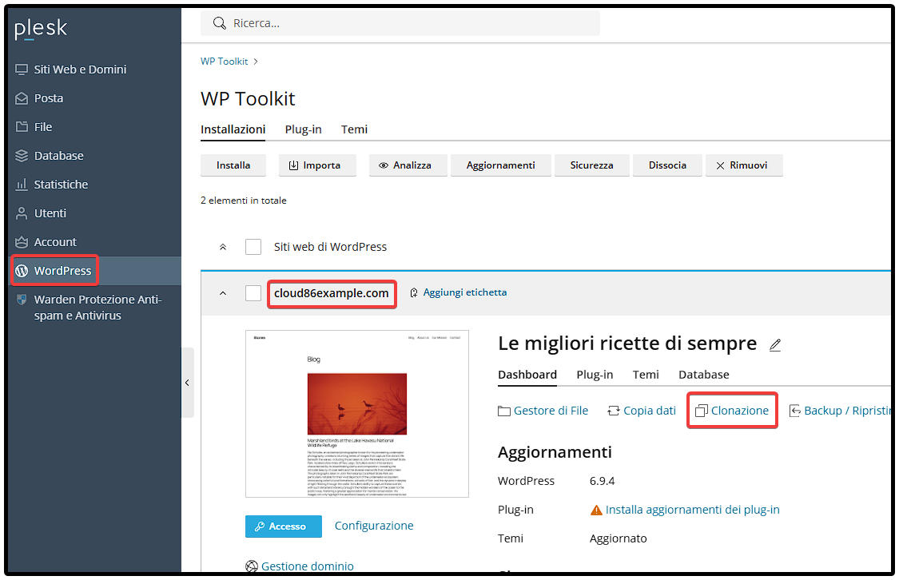Open the Configurazione link
This screenshot has width=899, height=580.
(x=374, y=526)
